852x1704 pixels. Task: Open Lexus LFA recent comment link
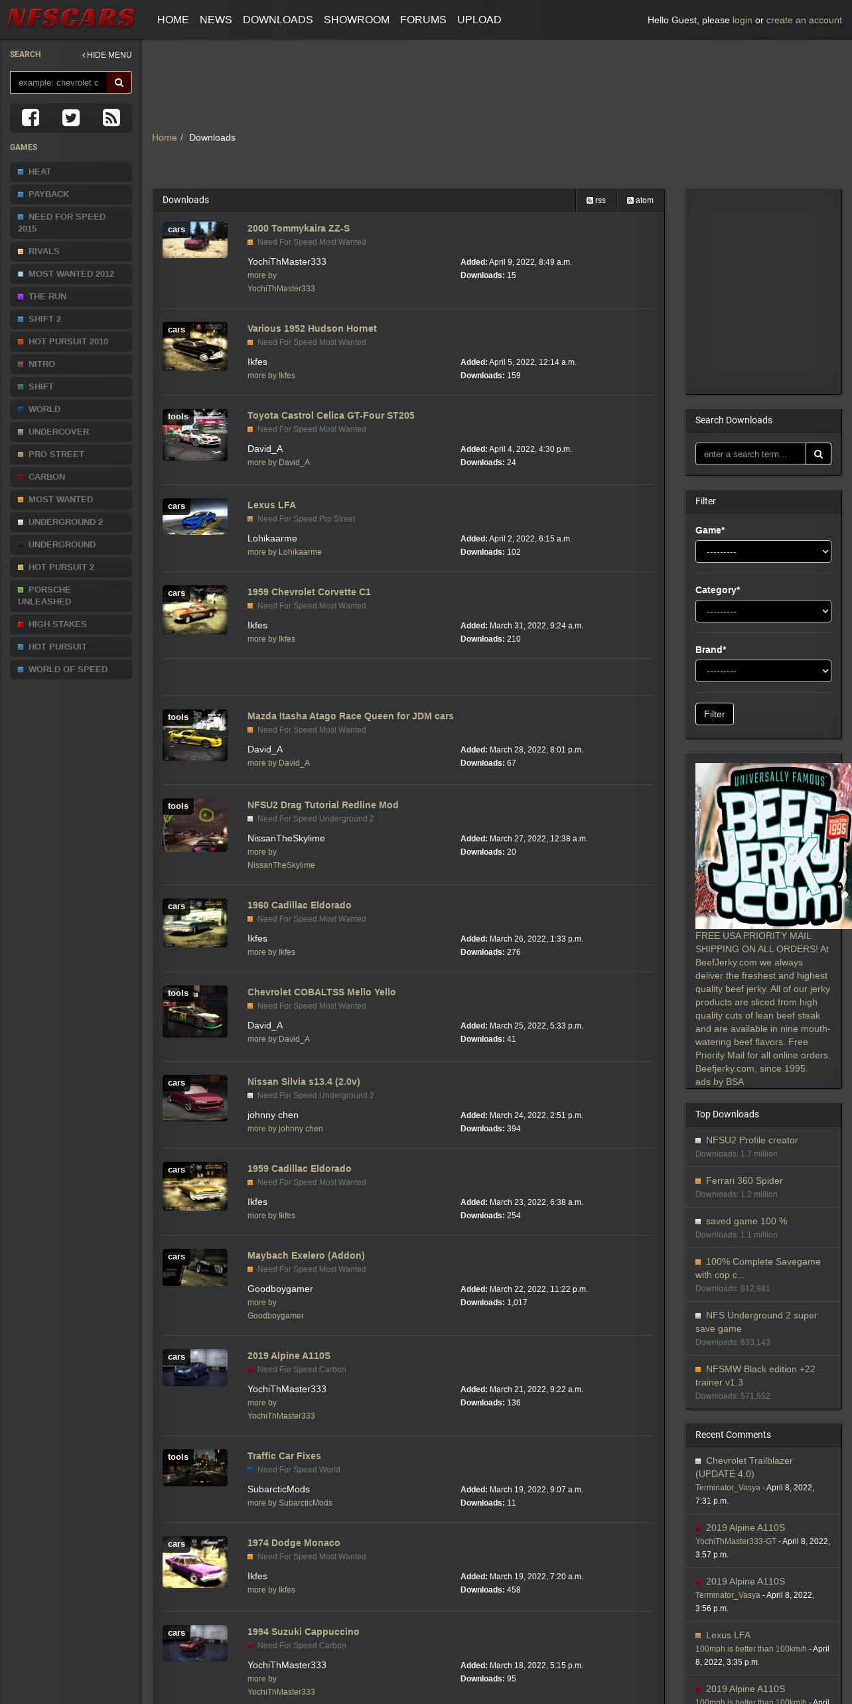(728, 1635)
